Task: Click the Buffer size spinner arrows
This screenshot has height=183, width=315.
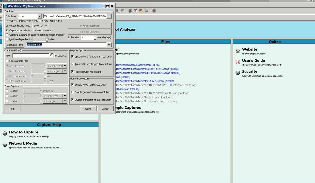Action: coord(95,37)
